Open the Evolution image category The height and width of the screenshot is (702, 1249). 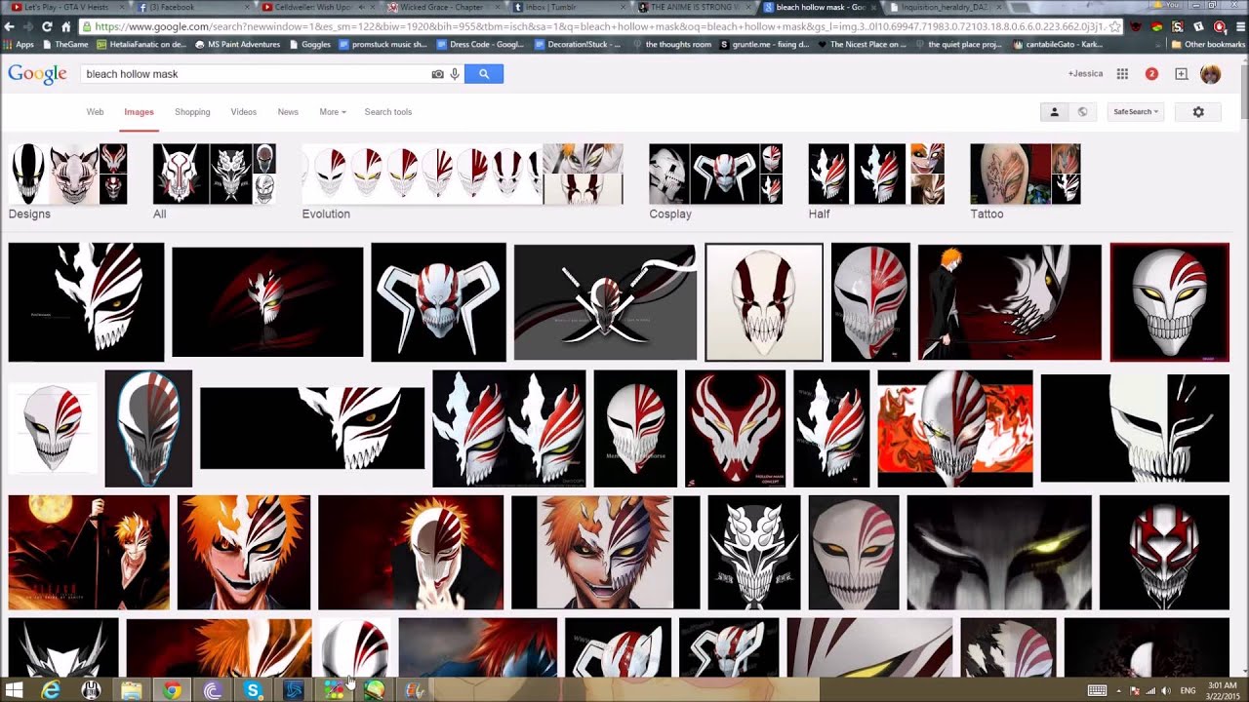pos(462,182)
